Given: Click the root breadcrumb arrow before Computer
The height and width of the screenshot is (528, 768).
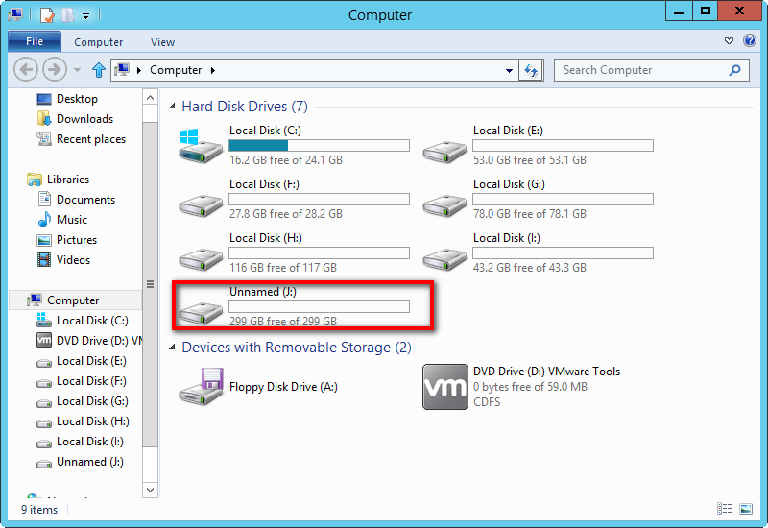Looking at the screenshot, I should pos(139,70).
